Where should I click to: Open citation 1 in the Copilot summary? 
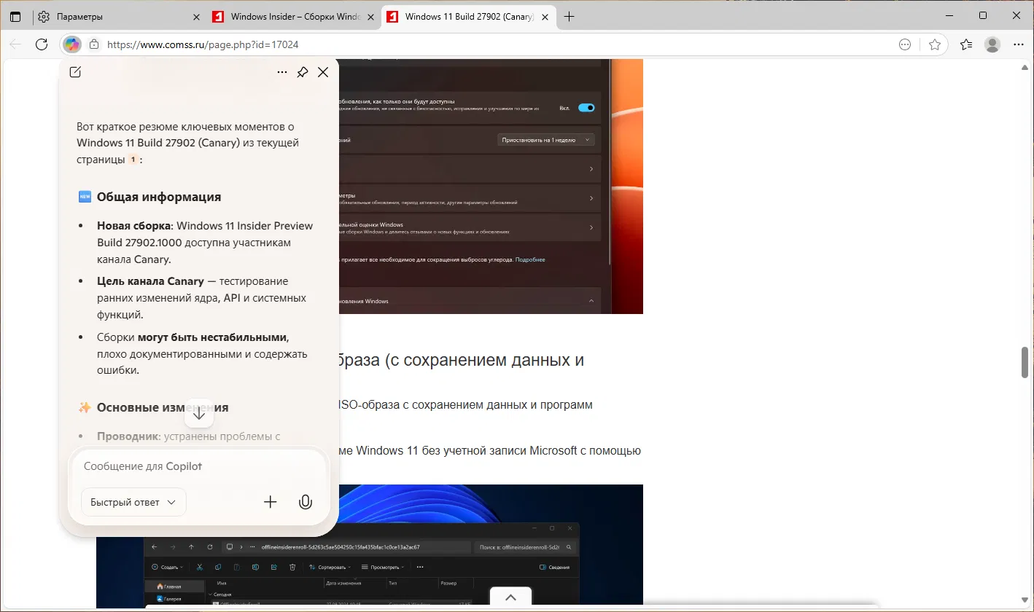tap(133, 160)
